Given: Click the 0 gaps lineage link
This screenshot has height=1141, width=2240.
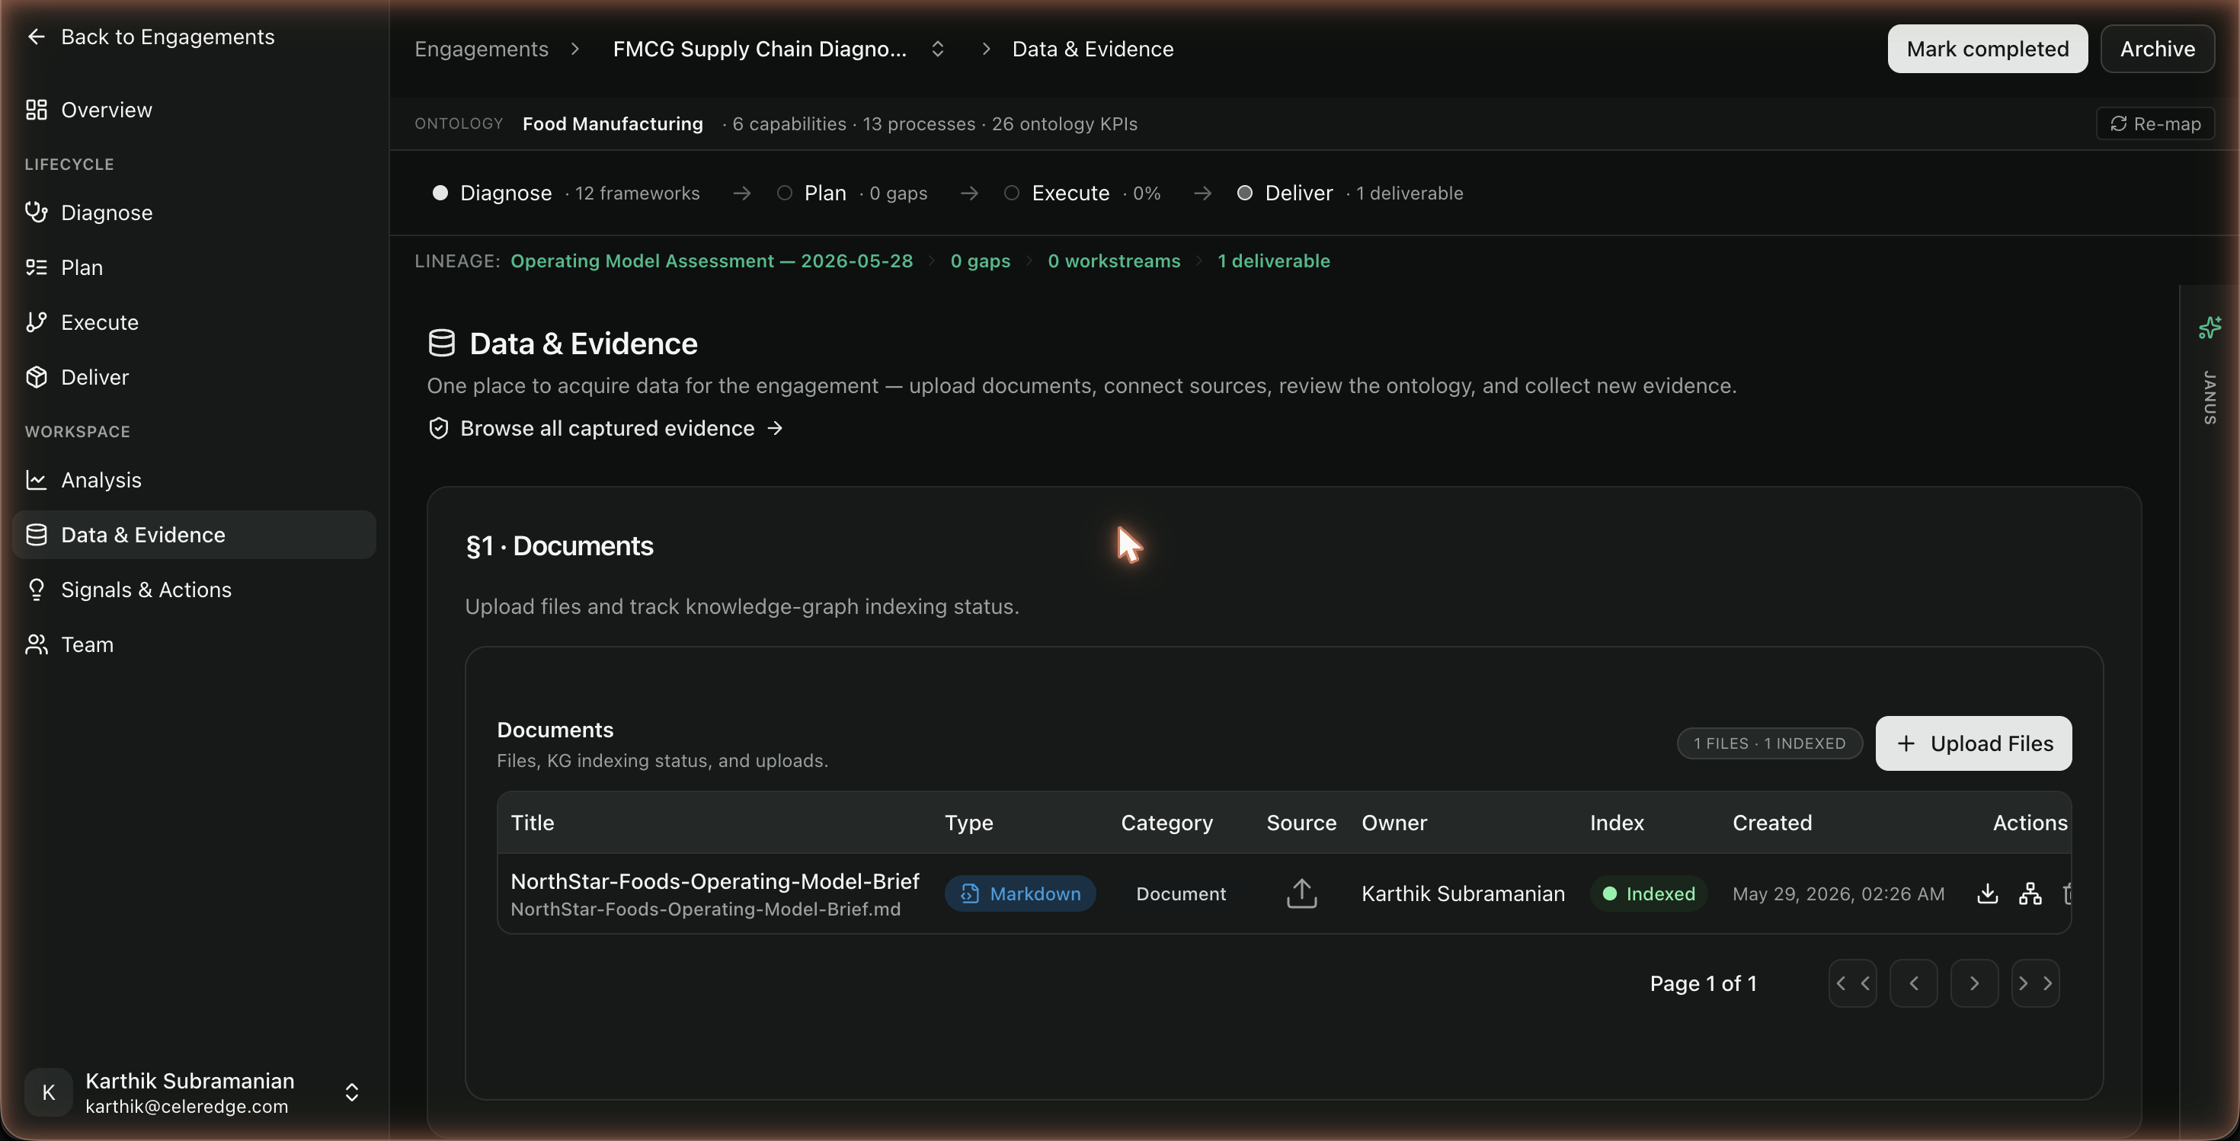Looking at the screenshot, I should pyautogui.click(x=980, y=260).
